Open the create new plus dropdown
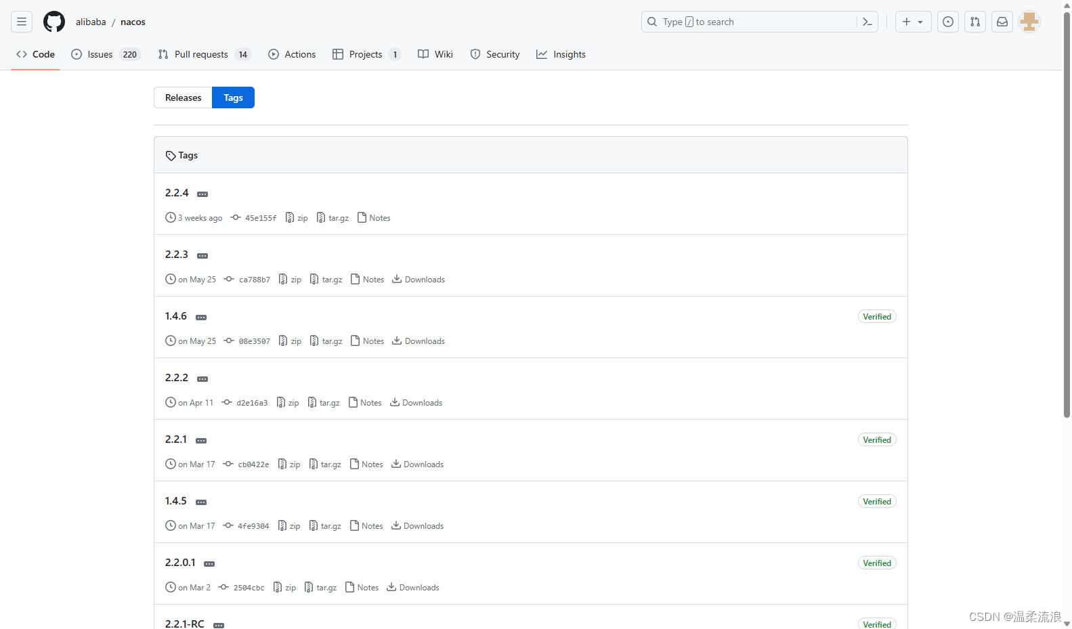 tap(913, 22)
